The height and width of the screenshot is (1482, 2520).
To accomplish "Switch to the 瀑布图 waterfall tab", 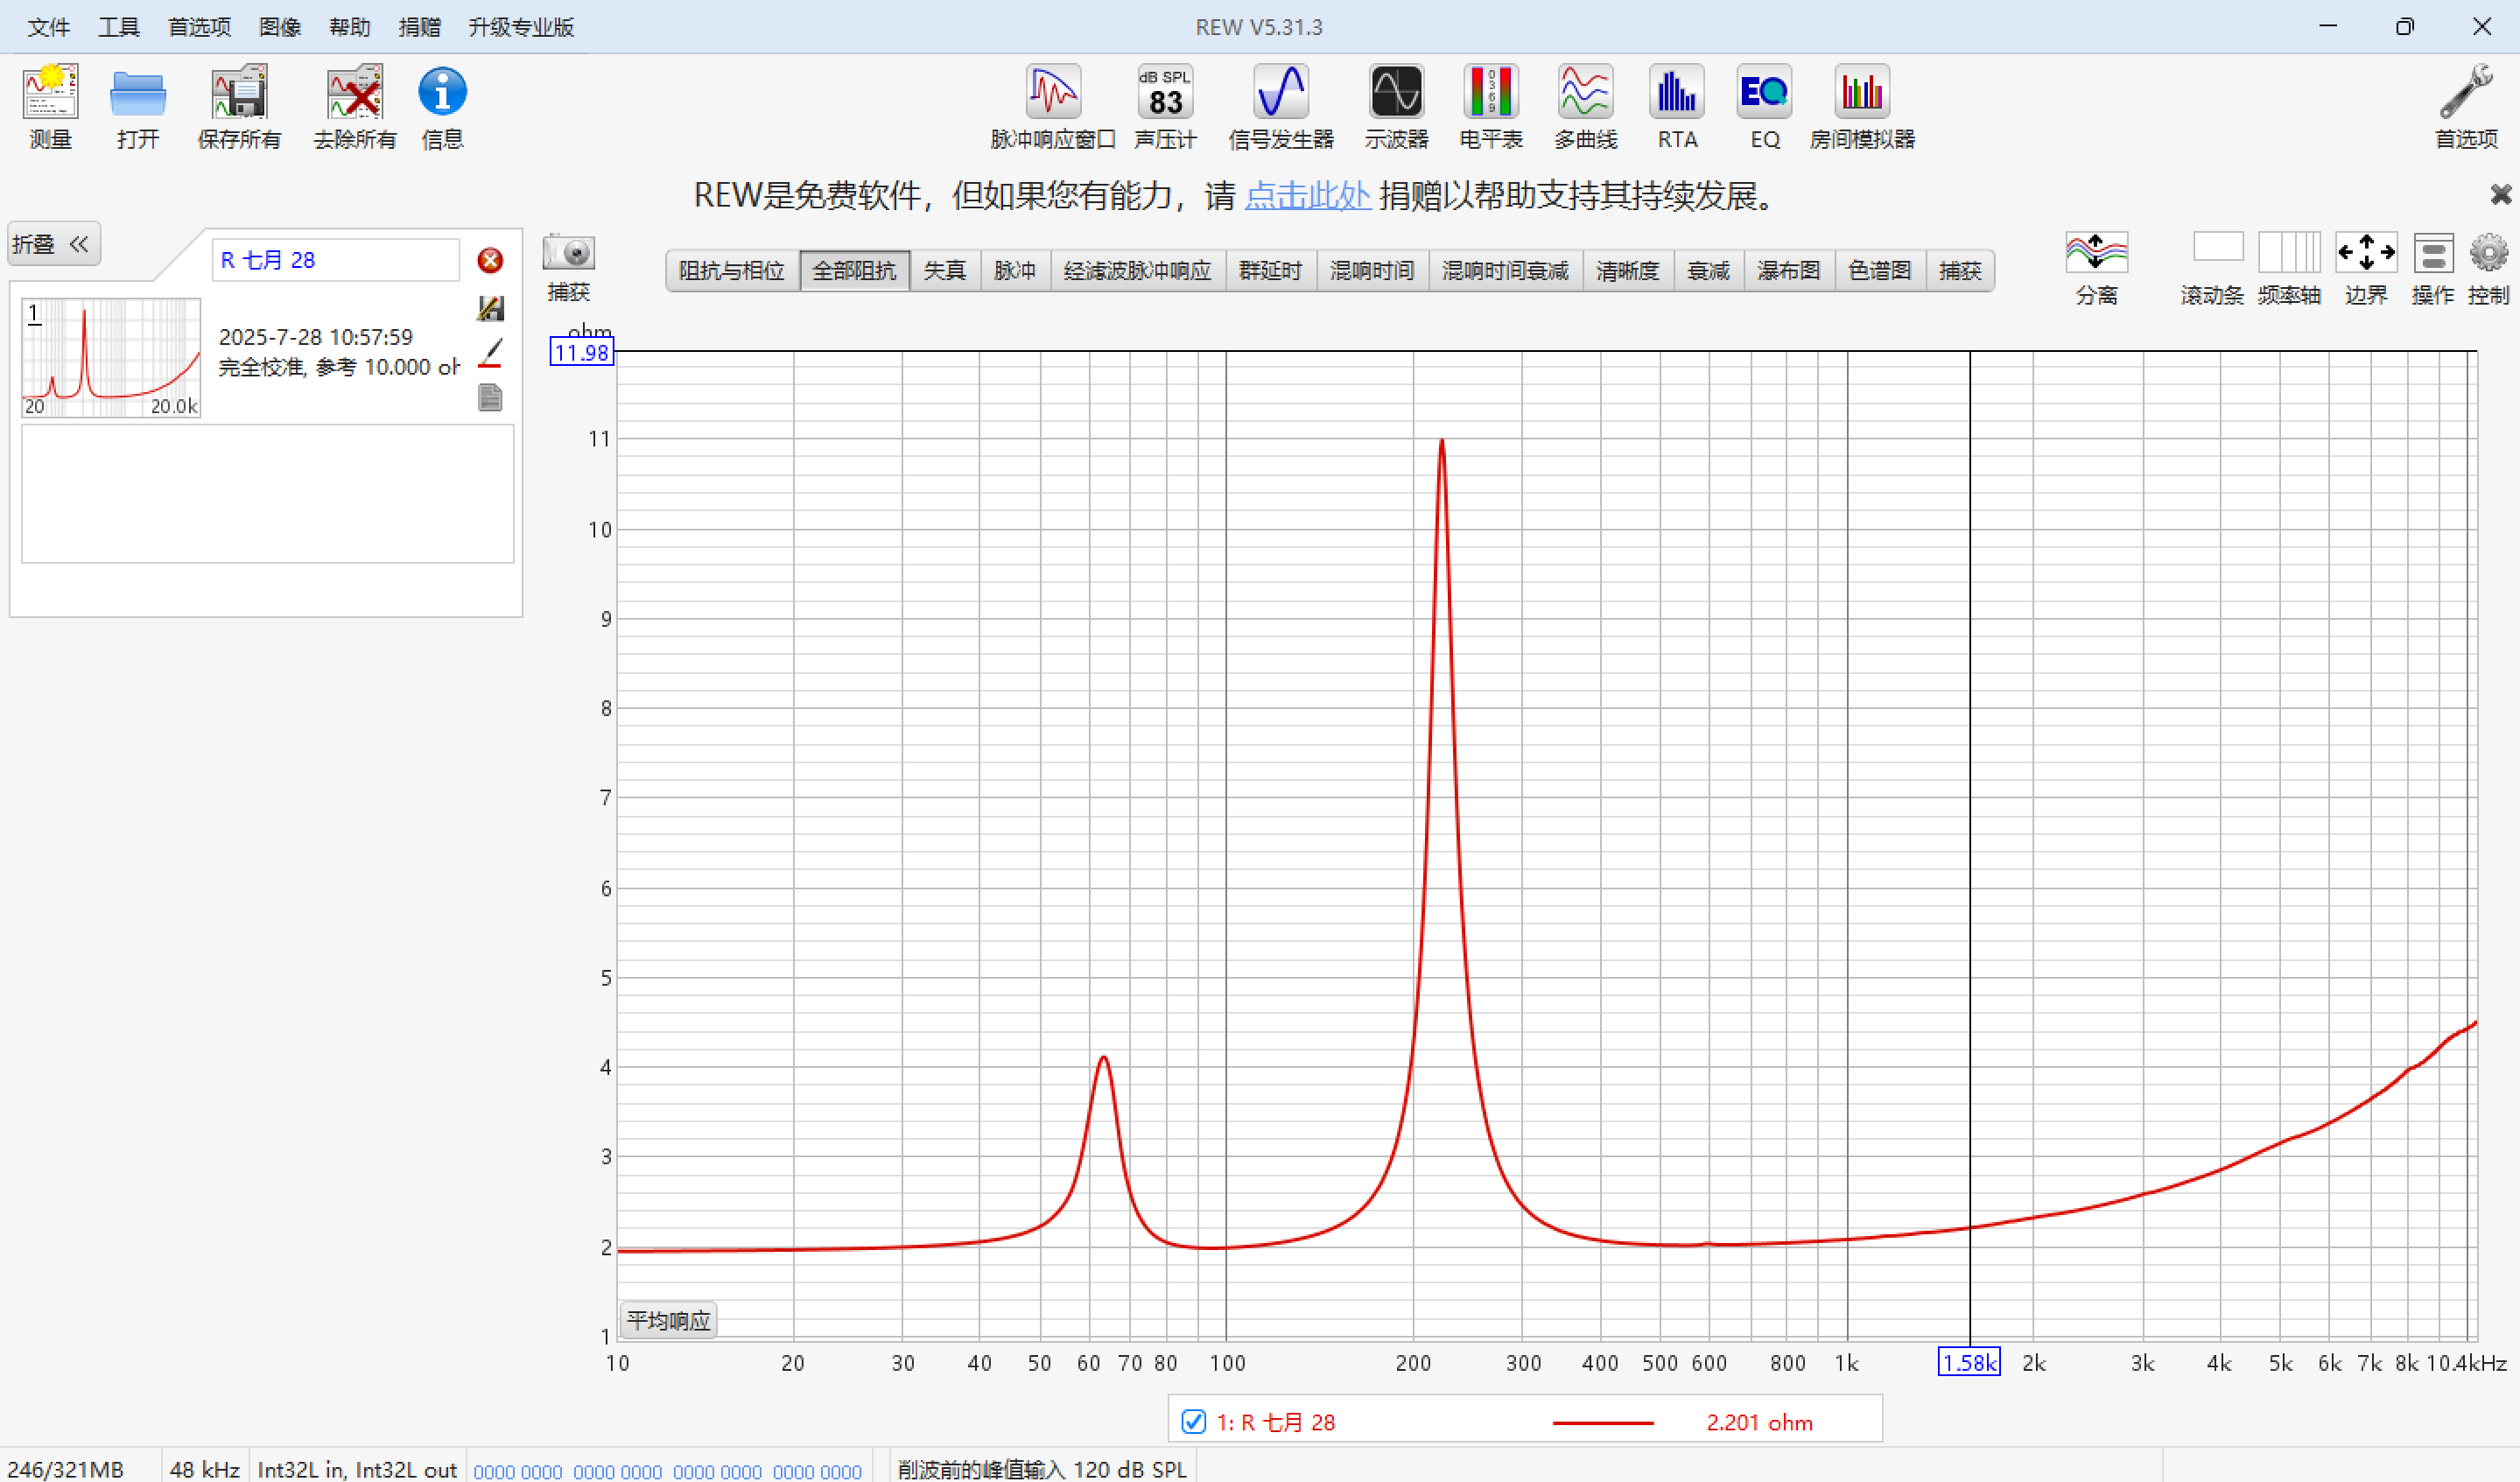I will (x=1789, y=271).
